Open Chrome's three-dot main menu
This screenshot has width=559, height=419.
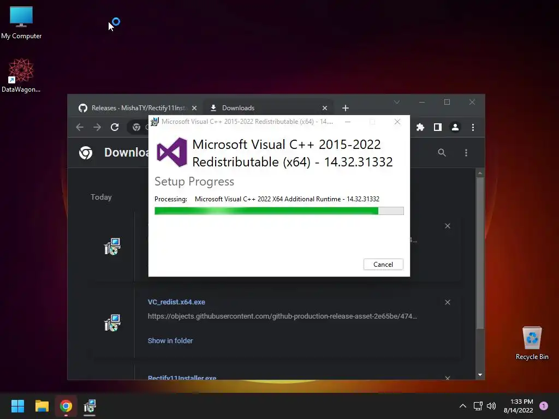tap(473, 127)
